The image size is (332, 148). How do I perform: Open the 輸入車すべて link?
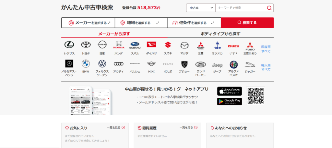pyautogui.click(x=266, y=67)
